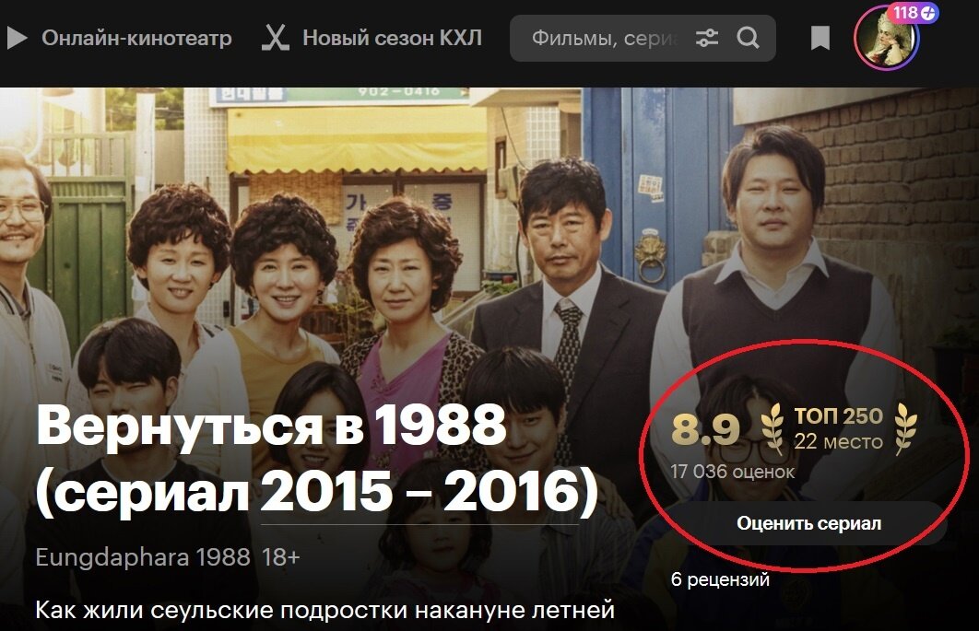Click the left laurel branch icon
The height and width of the screenshot is (631, 979).
(773, 428)
